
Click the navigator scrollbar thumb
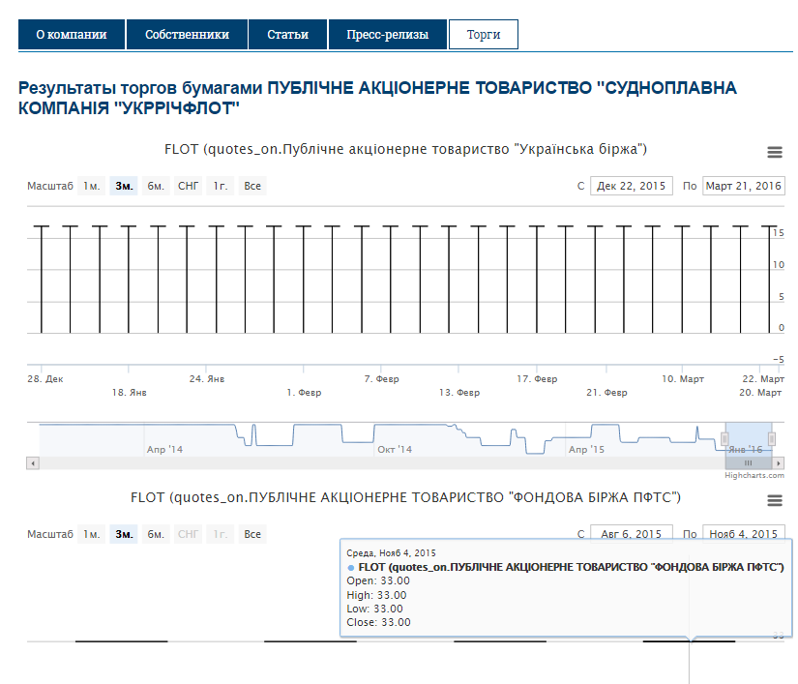(x=748, y=463)
